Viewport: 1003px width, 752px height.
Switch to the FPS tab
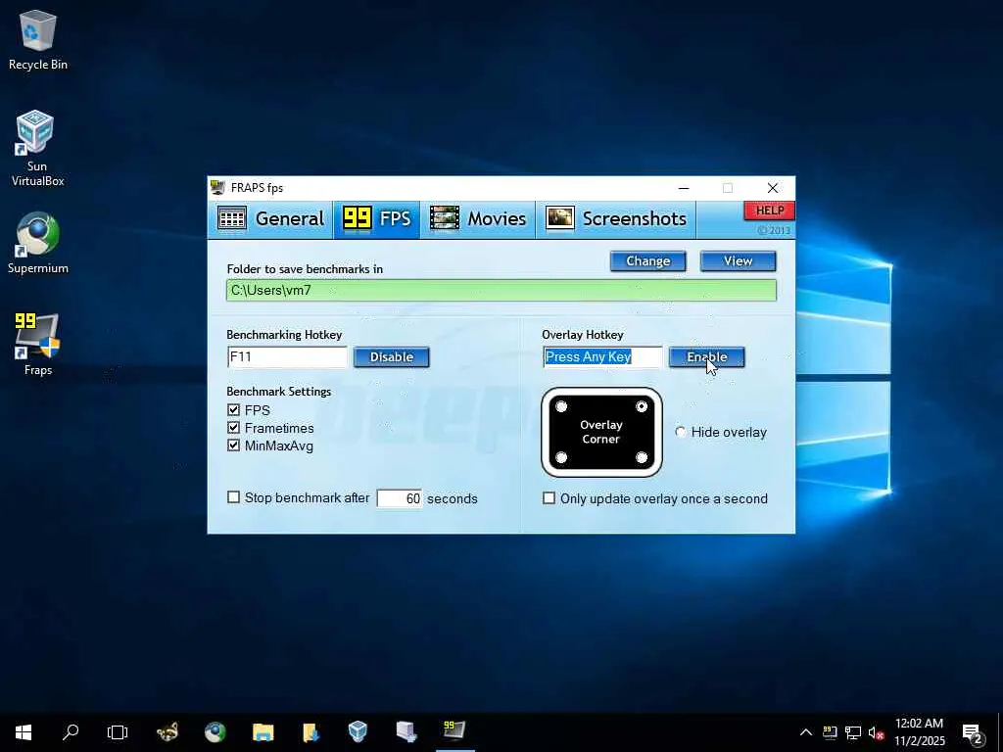point(377,218)
